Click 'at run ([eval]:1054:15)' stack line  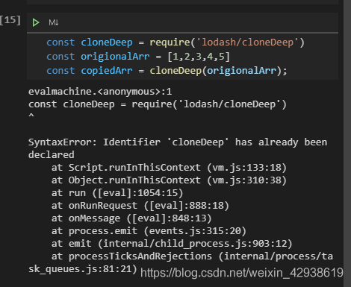coord(117,193)
